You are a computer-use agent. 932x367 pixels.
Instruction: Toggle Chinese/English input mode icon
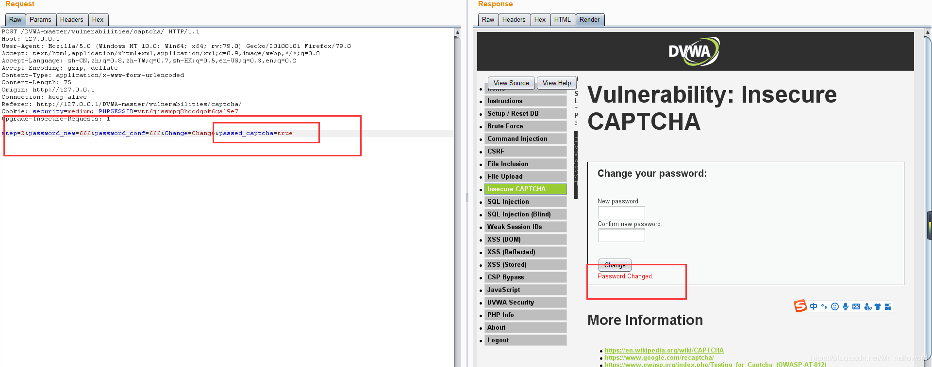tap(814, 306)
